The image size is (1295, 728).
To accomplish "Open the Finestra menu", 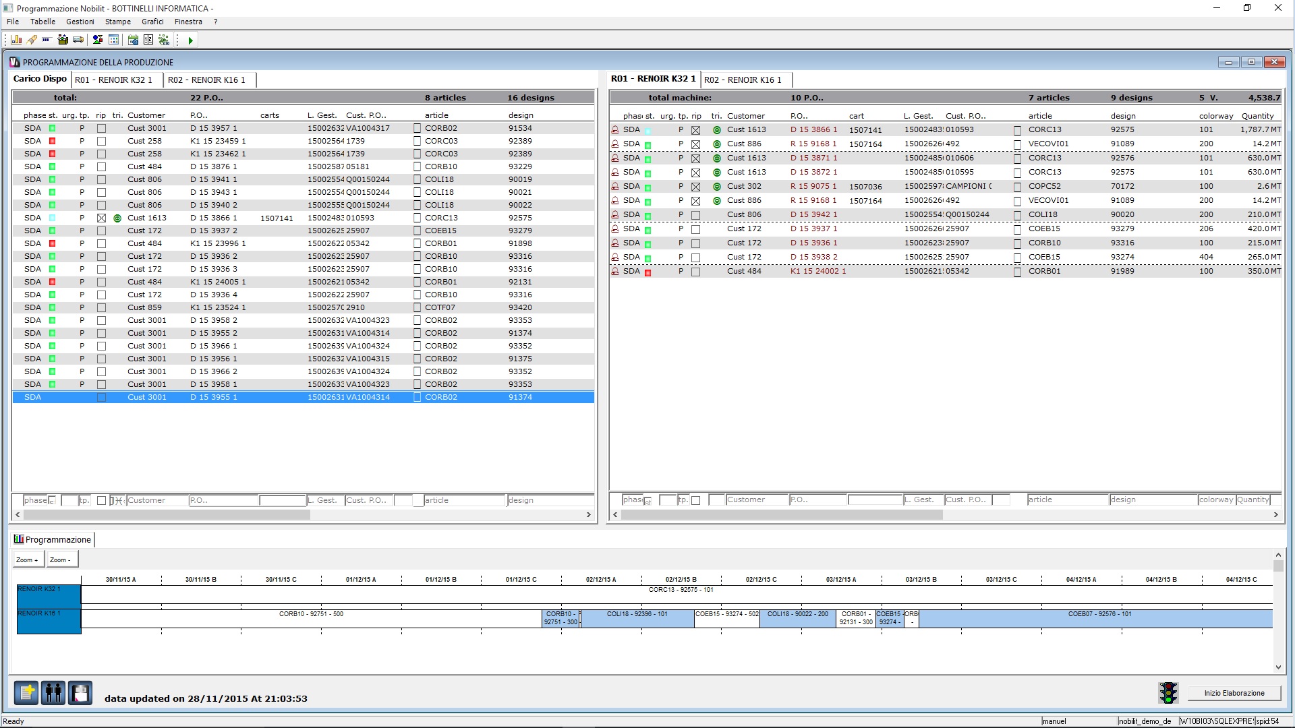I will tap(188, 22).
